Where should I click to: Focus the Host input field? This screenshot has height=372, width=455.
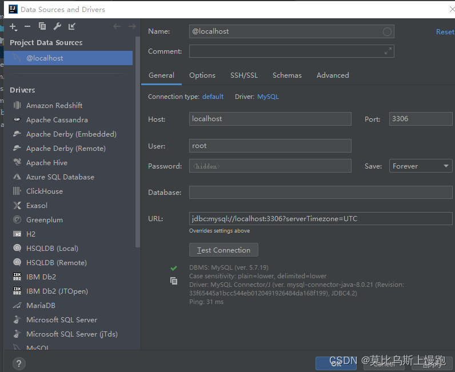click(x=270, y=119)
